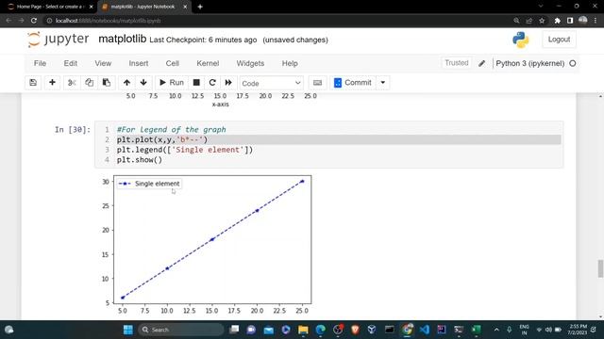Open the Edit menu
Screen dimensions: 604x339
coord(71,63)
